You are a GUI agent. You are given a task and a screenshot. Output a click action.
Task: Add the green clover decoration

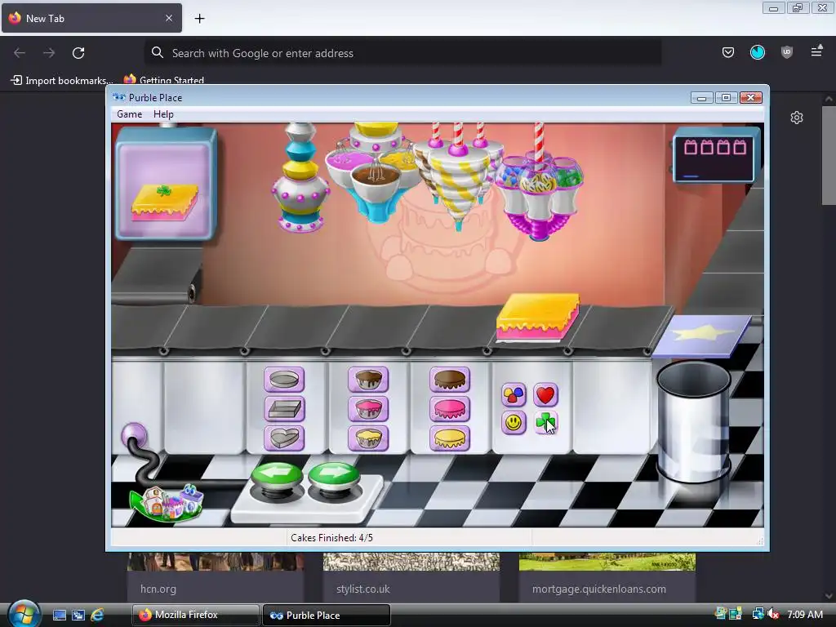[545, 423]
